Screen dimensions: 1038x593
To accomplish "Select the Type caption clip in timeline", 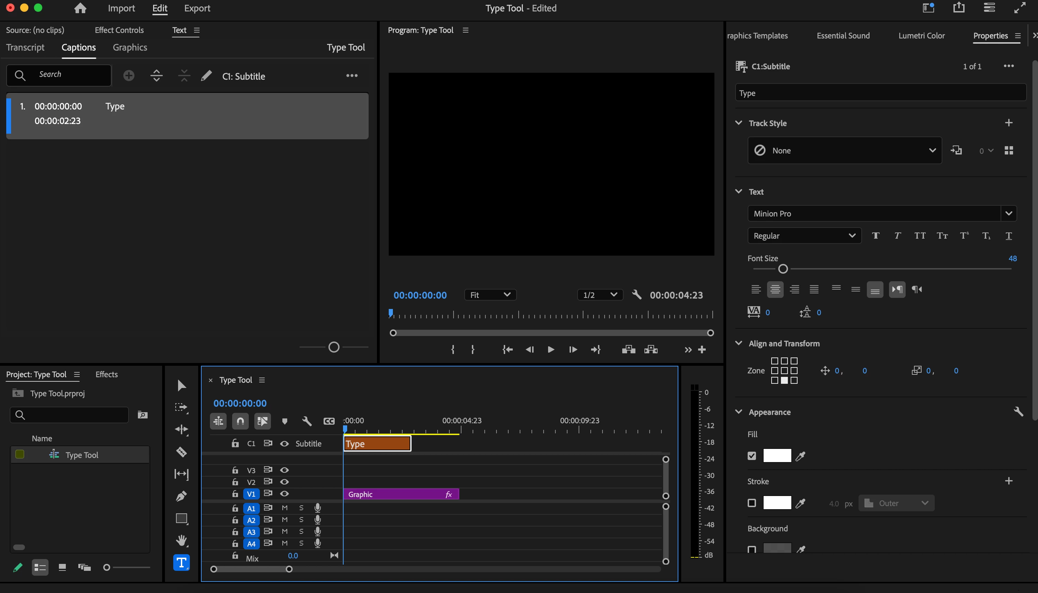I will [x=377, y=443].
